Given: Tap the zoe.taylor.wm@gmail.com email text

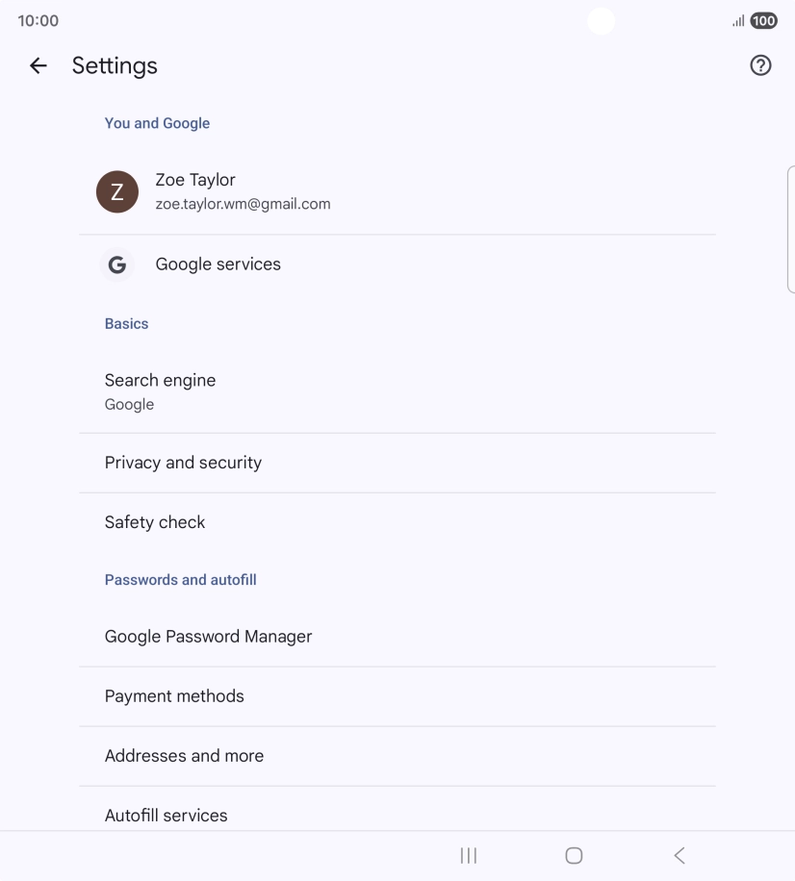Looking at the screenshot, I should 243,204.
